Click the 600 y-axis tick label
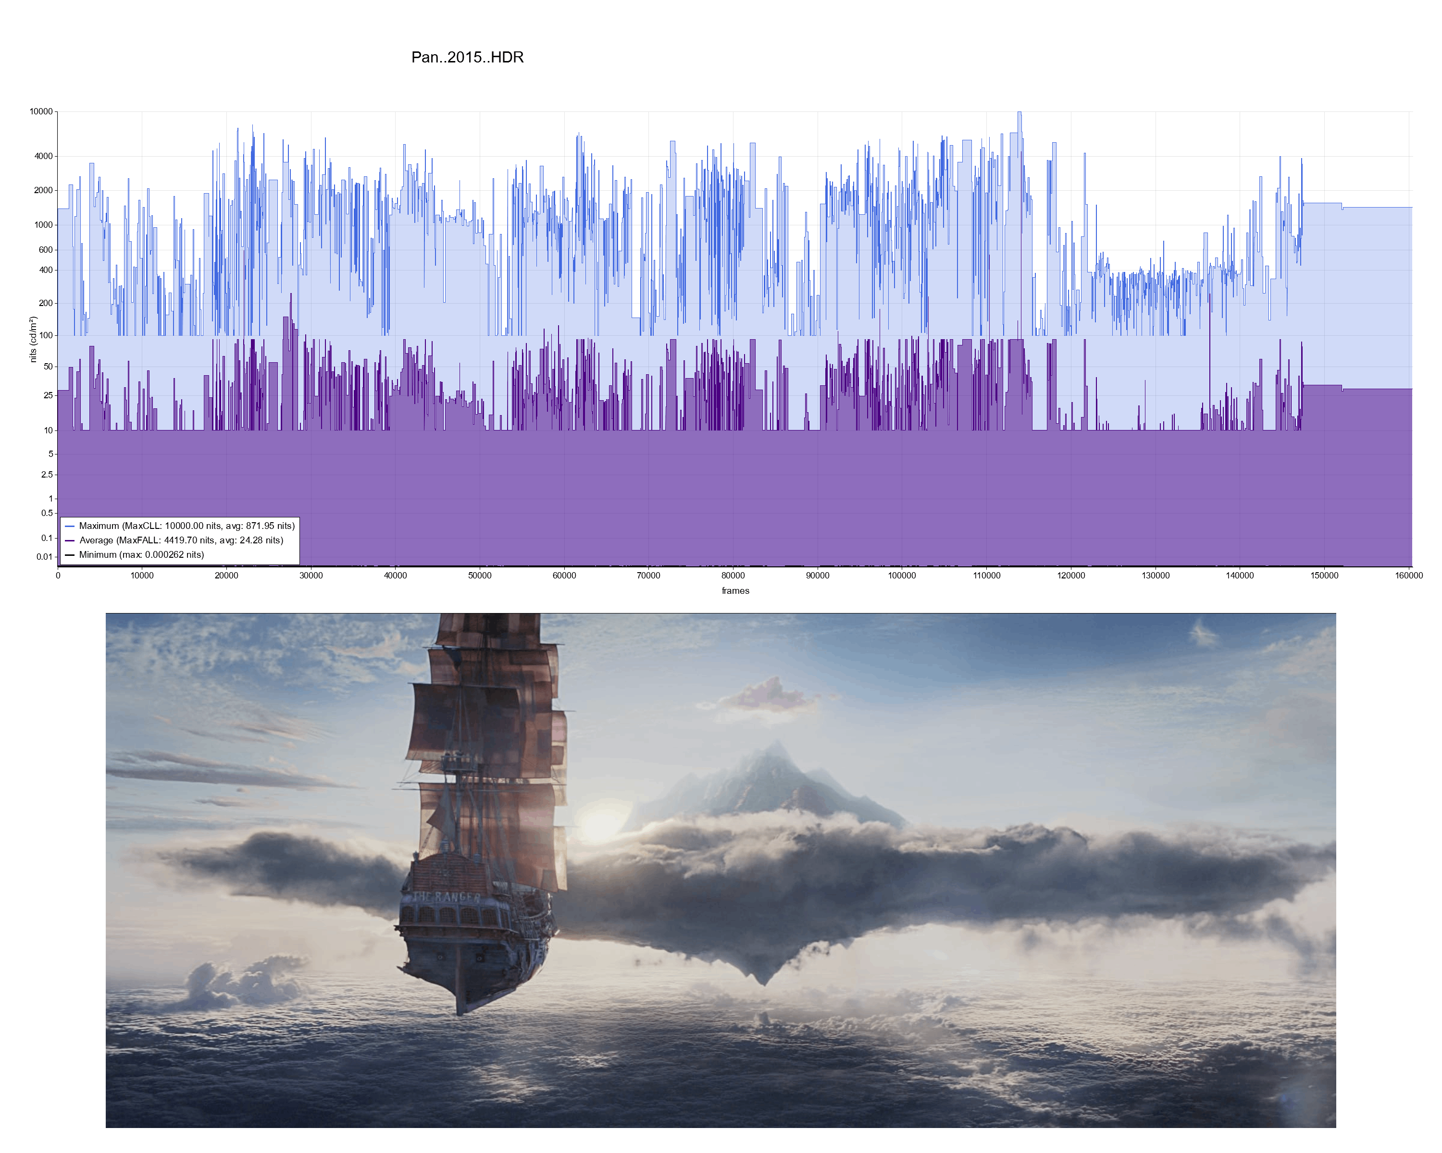 click(46, 250)
